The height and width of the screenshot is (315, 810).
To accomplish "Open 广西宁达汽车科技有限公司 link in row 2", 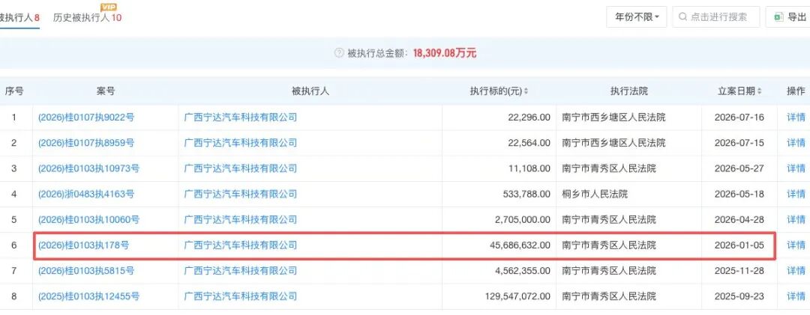I will 241,143.
